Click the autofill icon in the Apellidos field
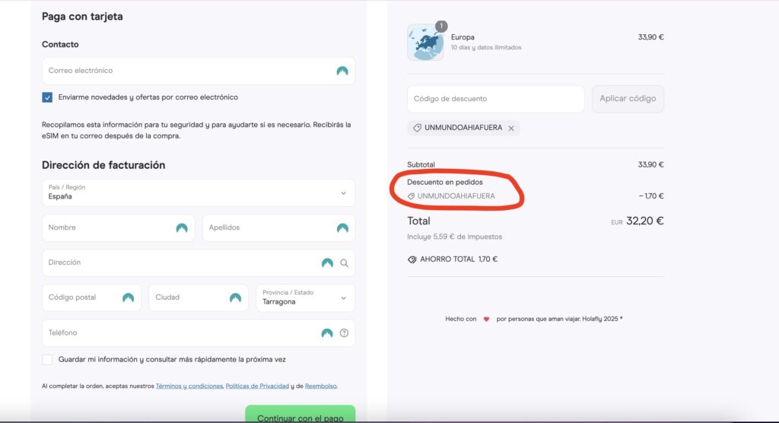Viewport: 779px width, 423px height. pos(342,228)
